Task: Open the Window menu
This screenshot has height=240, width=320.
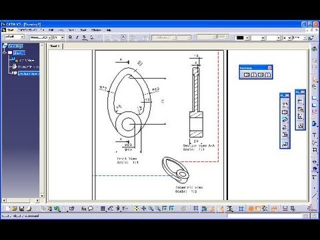Action: tap(96, 30)
